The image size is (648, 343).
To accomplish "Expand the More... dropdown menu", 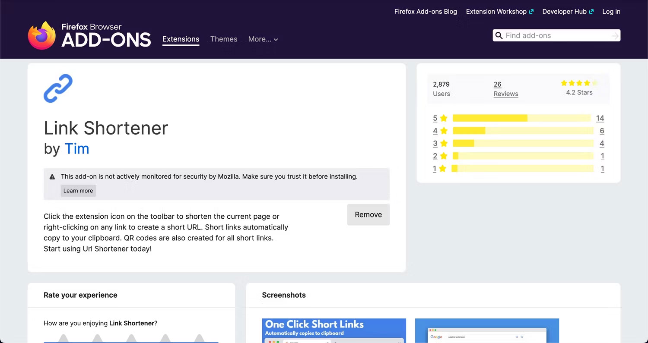I will point(263,39).
